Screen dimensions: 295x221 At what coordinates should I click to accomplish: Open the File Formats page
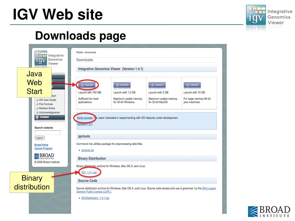46,104
